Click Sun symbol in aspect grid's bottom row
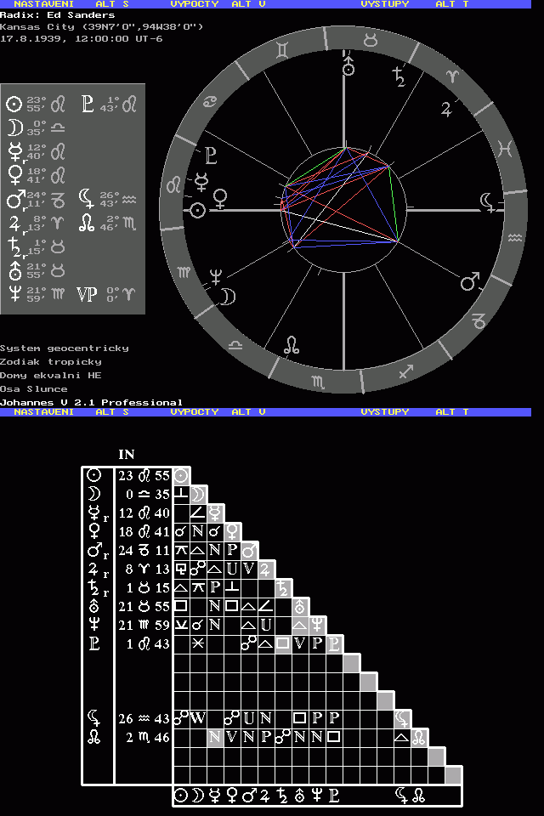The width and height of the screenshot is (544, 816). 181,796
